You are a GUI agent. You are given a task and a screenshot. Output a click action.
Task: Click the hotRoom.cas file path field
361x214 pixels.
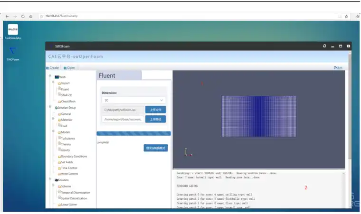click(123, 110)
